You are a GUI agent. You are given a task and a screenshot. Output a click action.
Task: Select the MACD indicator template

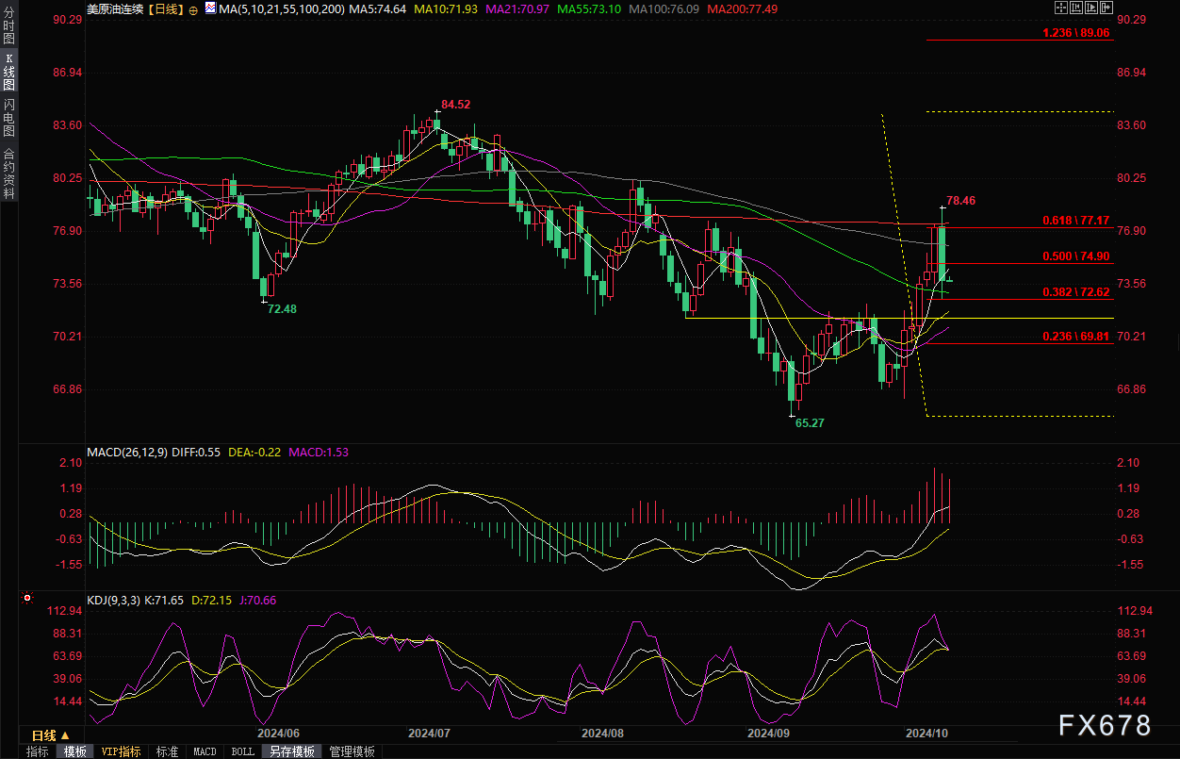click(x=205, y=751)
